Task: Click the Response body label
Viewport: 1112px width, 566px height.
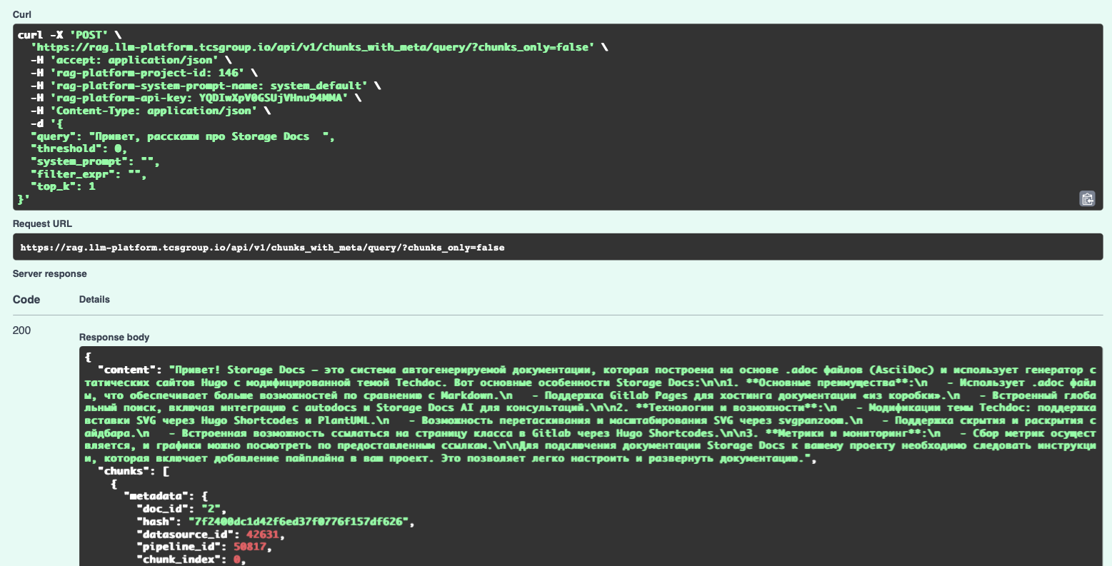Action: 114,338
